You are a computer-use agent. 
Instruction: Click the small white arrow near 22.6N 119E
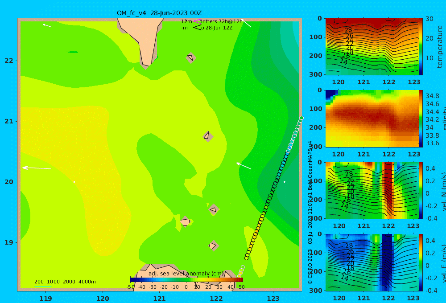pyautogui.click(x=47, y=25)
